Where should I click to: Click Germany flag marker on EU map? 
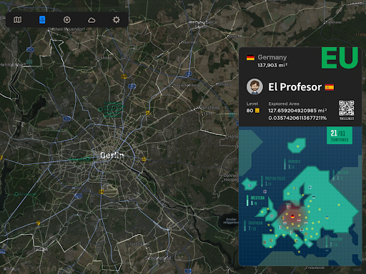292,216
